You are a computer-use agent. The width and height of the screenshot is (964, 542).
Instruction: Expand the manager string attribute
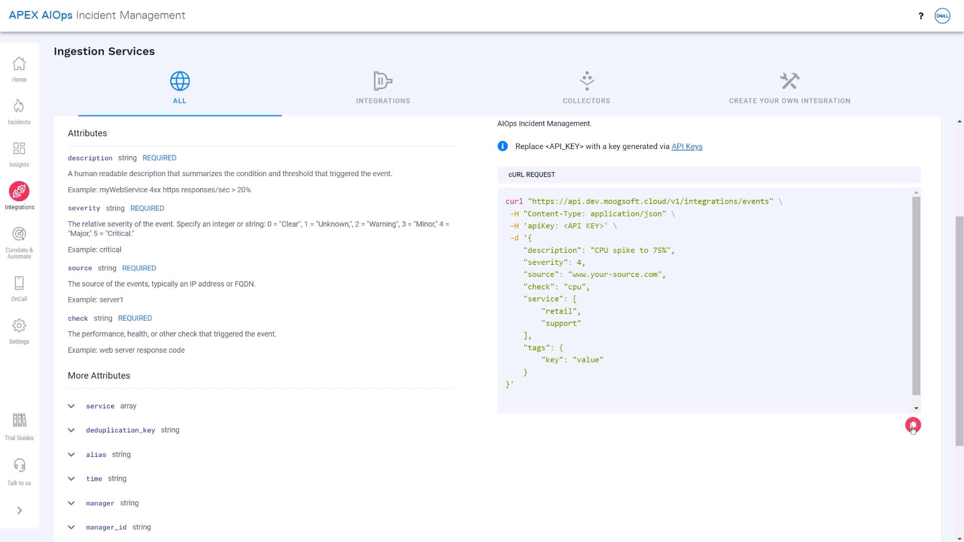71,503
